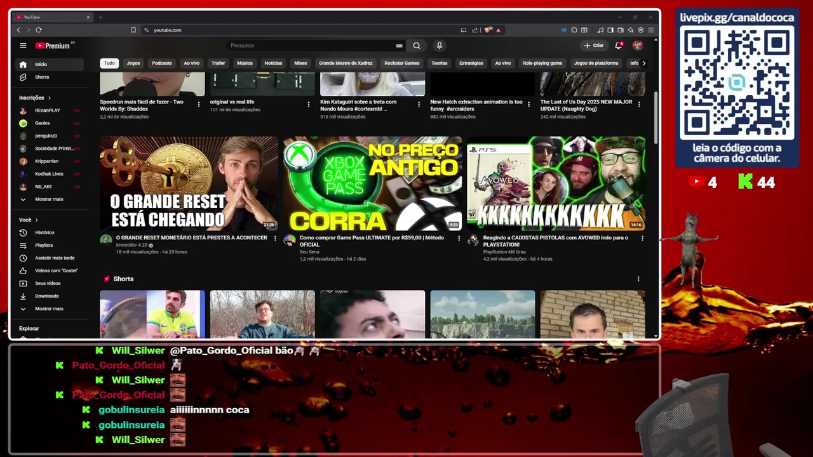This screenshot has width=813, height=457.
Task: Open Kodhak Lives subscription channel
Action: click(x=50, y=174)
